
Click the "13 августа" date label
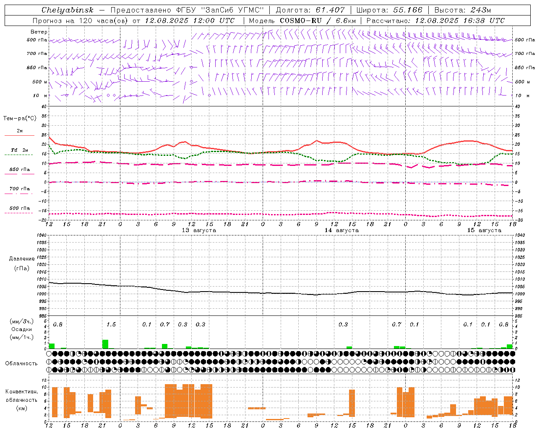[199, 230]
